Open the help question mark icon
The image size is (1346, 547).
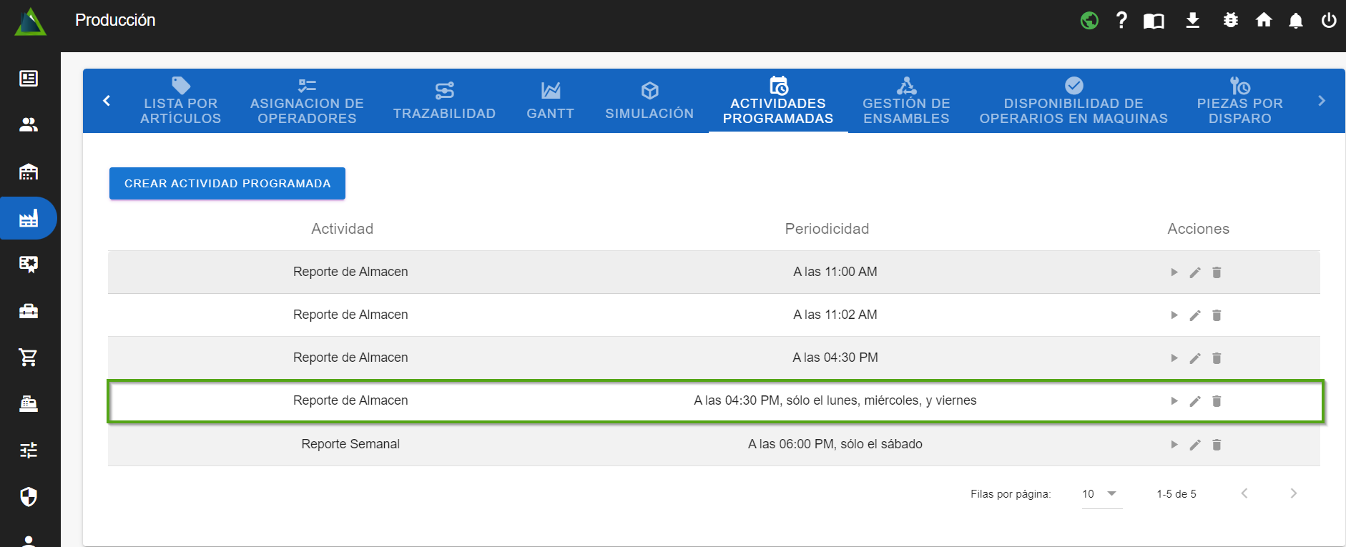[x=1121, y=21]
